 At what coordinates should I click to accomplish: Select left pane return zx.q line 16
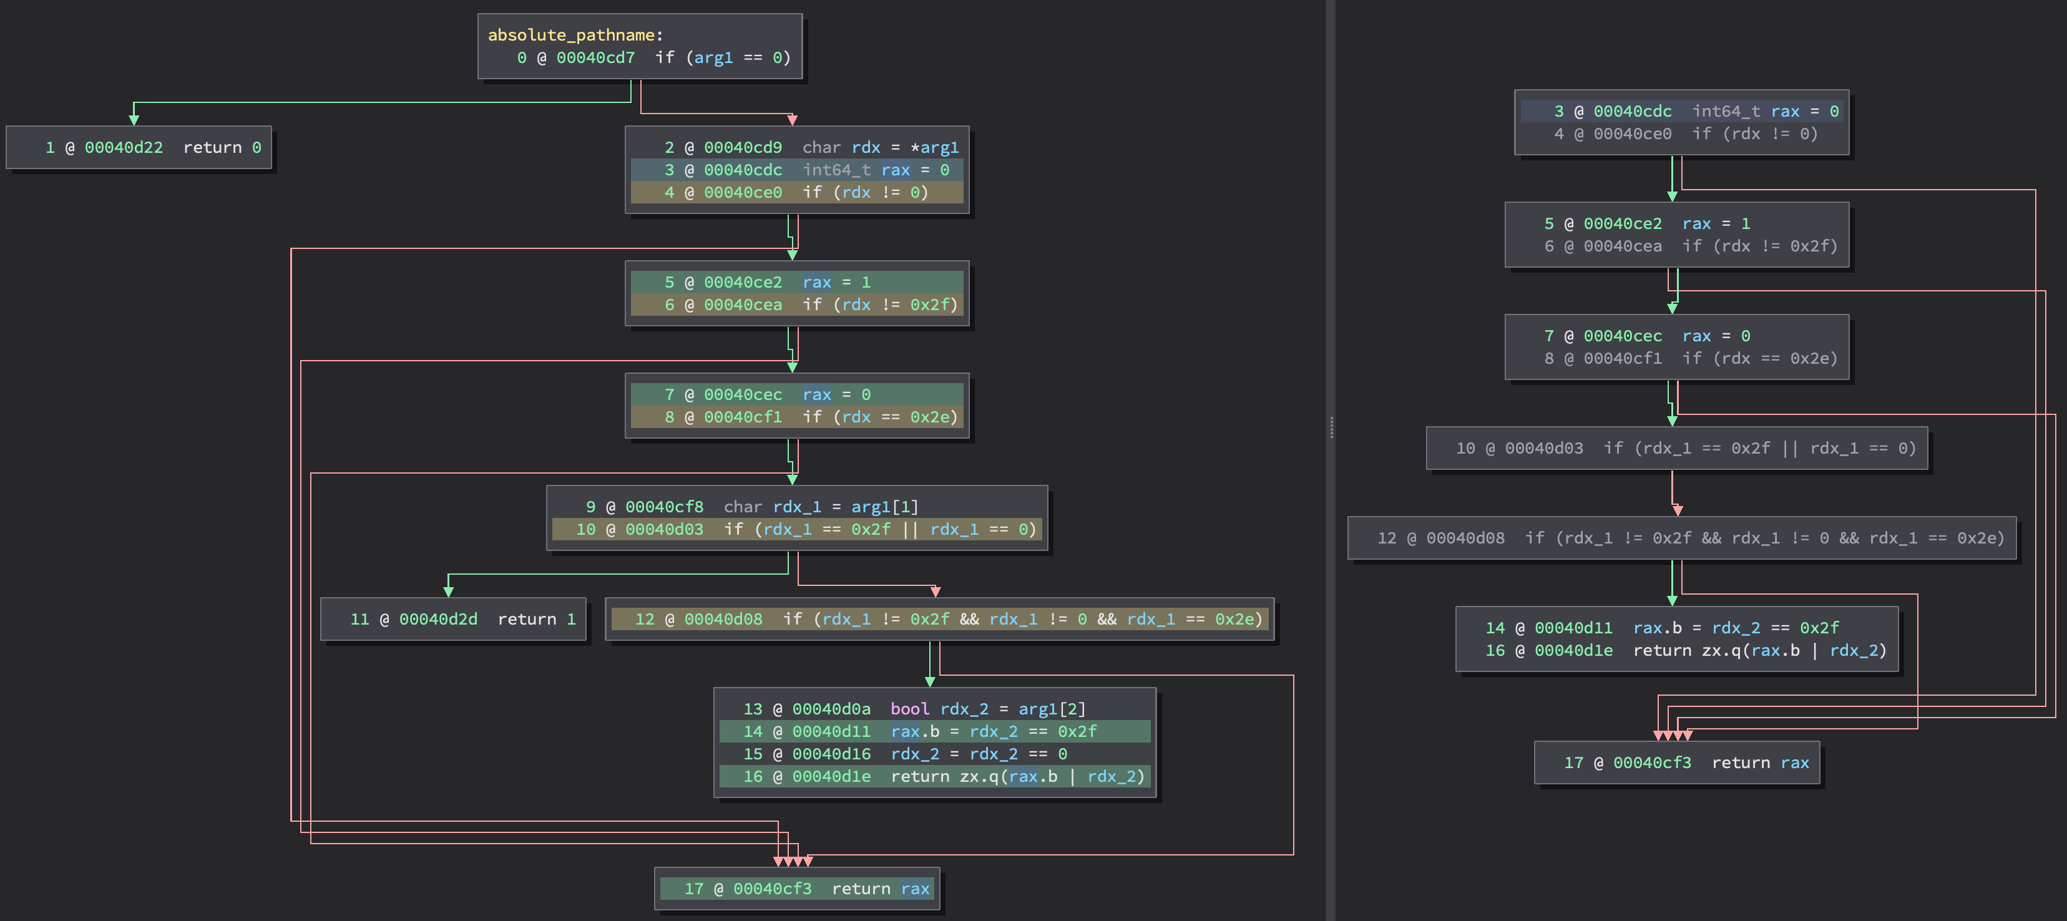click(x=934, y=776)
